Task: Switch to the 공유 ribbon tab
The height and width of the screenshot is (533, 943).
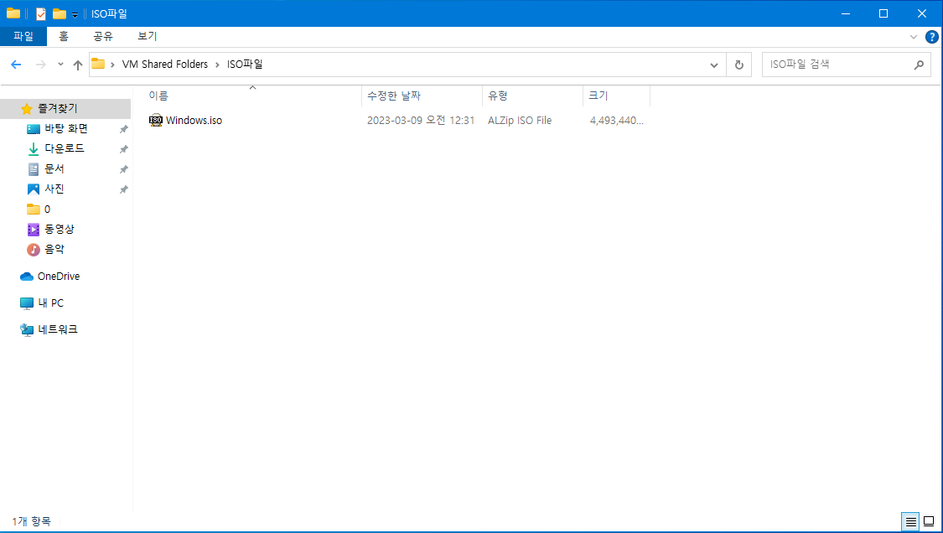Action: pos(103,36)
